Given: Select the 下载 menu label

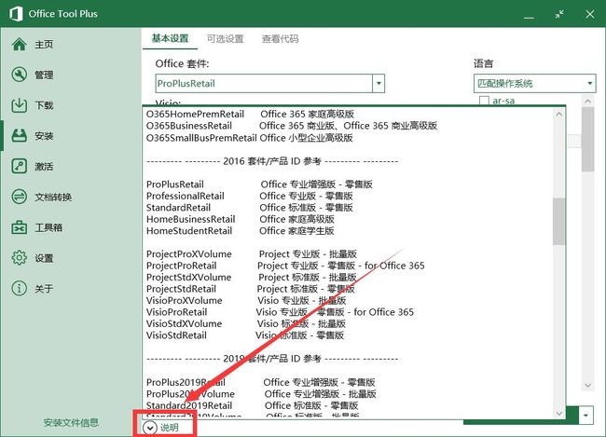Looking at the screenshot, I should (x=44, y=105).
